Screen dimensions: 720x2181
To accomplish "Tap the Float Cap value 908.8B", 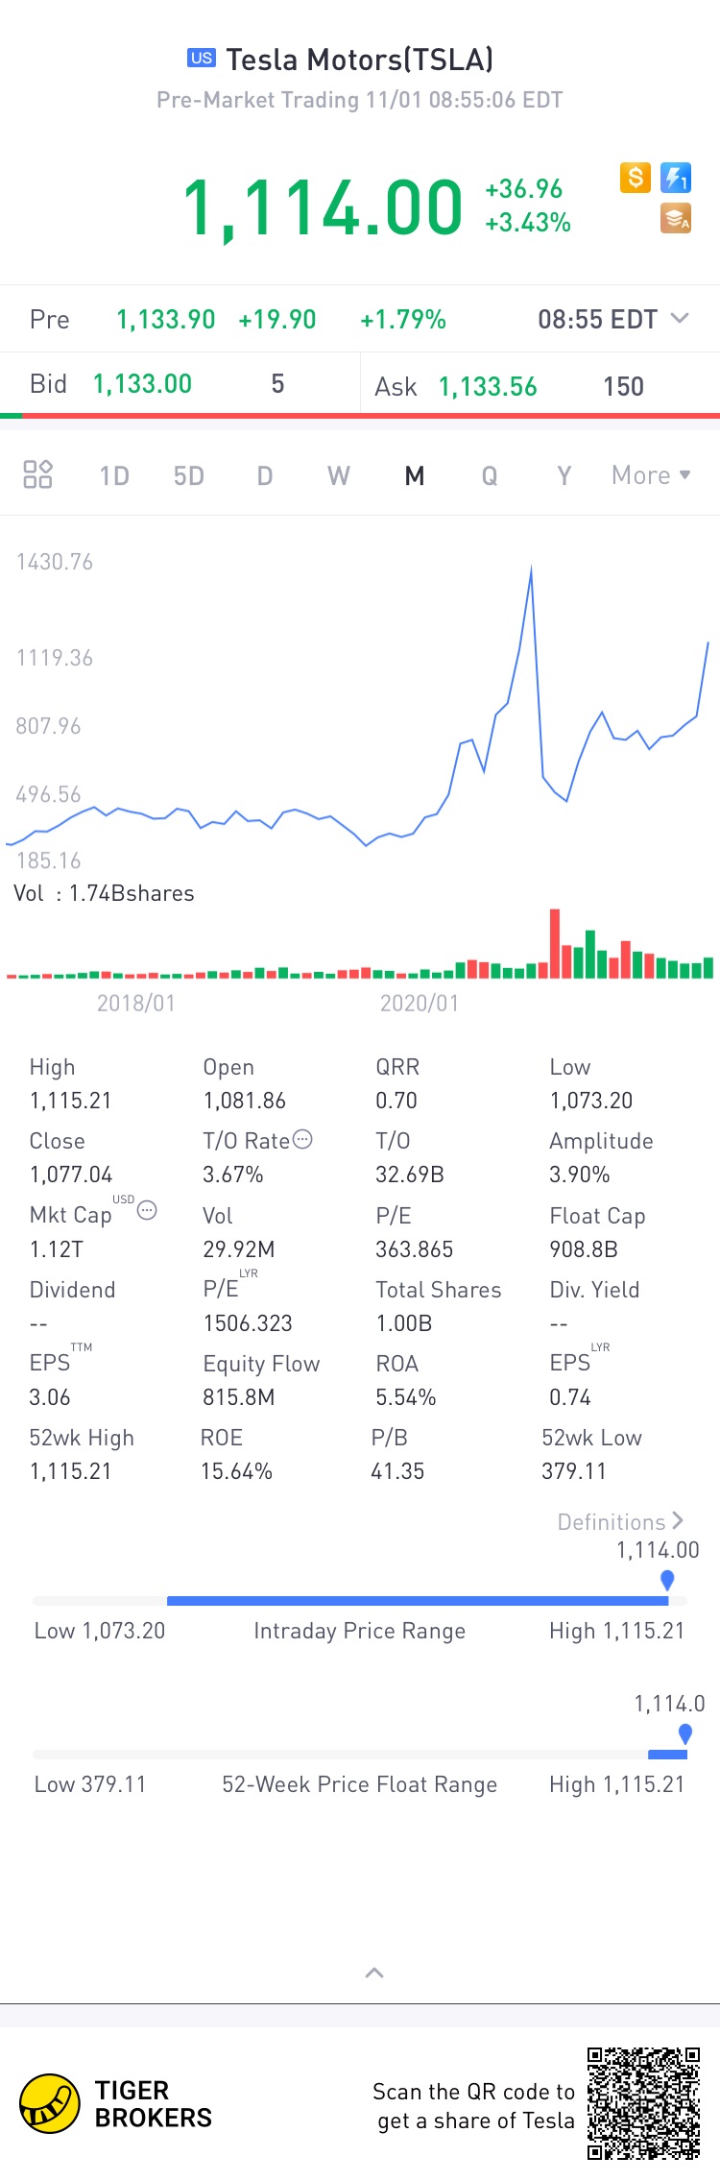I will [x=584, y=1248].
